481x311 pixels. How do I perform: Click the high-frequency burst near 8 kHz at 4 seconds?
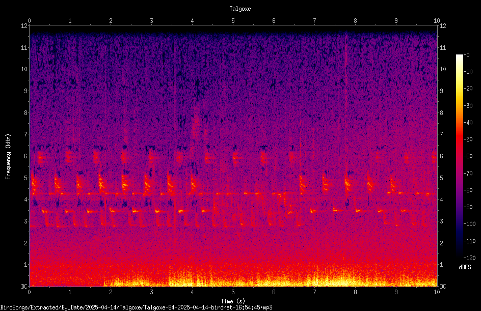pyautogui.click(x=196, y=121)
